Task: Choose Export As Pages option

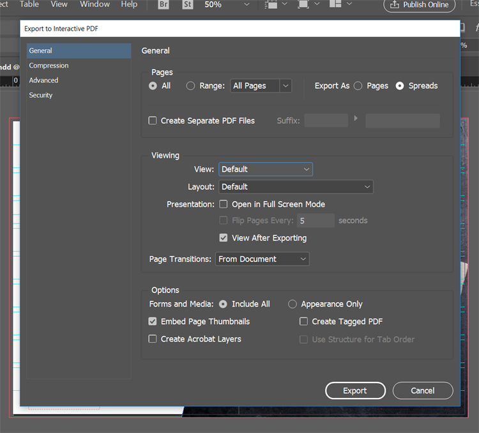Action: [358, 86]
